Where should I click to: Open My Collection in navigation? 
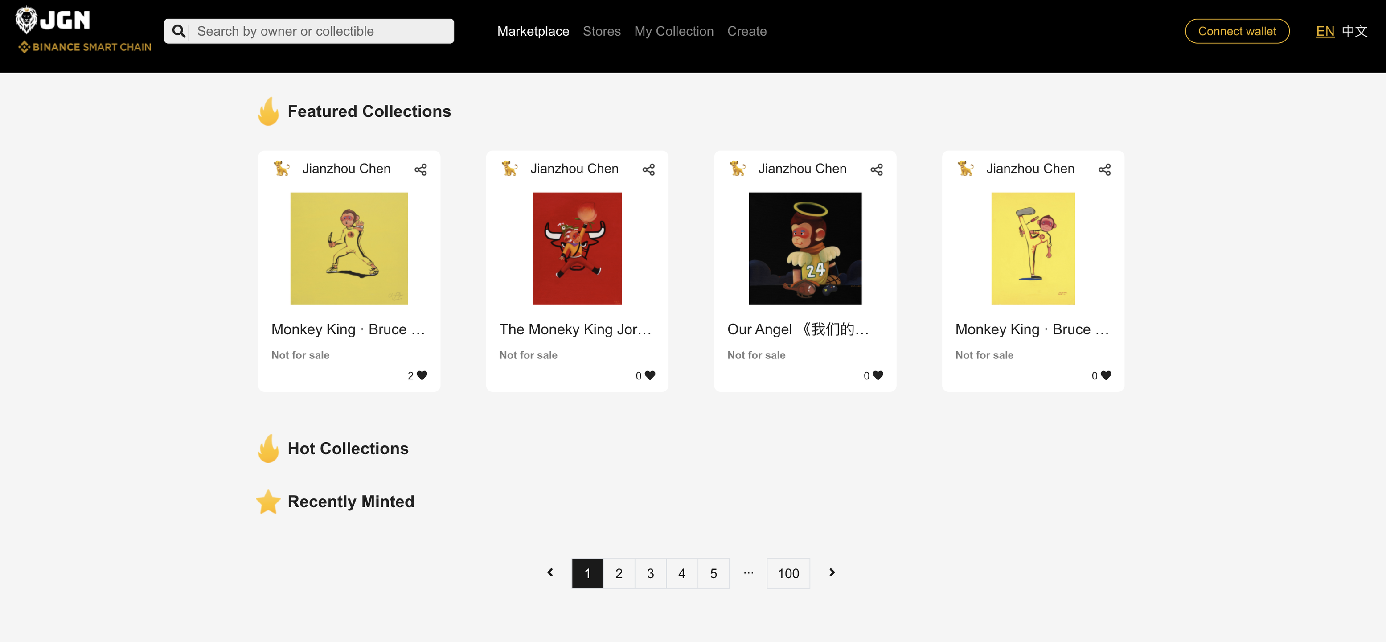coord(674,31)
